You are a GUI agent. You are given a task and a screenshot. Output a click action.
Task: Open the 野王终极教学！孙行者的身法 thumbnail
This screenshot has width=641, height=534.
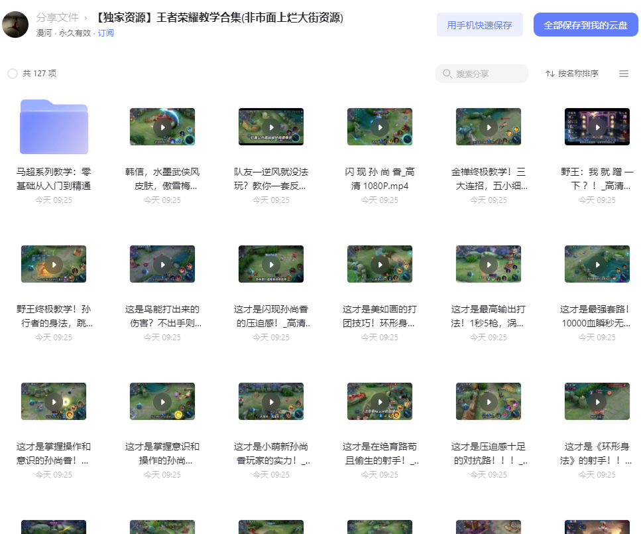(54, 264)
